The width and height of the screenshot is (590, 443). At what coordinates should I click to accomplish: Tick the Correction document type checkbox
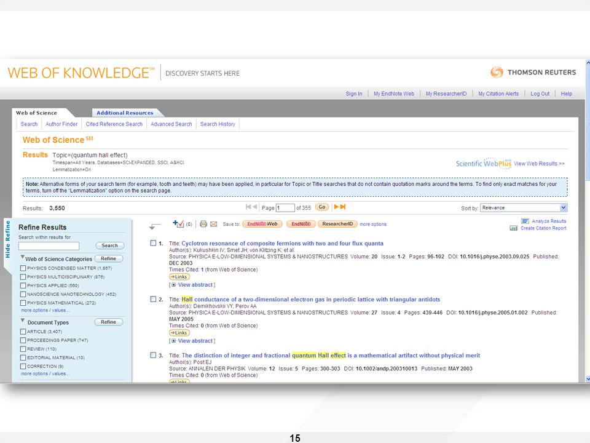tap(23, 366)
